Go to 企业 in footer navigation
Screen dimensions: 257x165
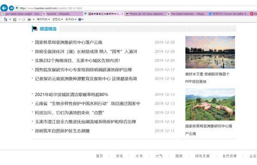(x=253, y=156)
